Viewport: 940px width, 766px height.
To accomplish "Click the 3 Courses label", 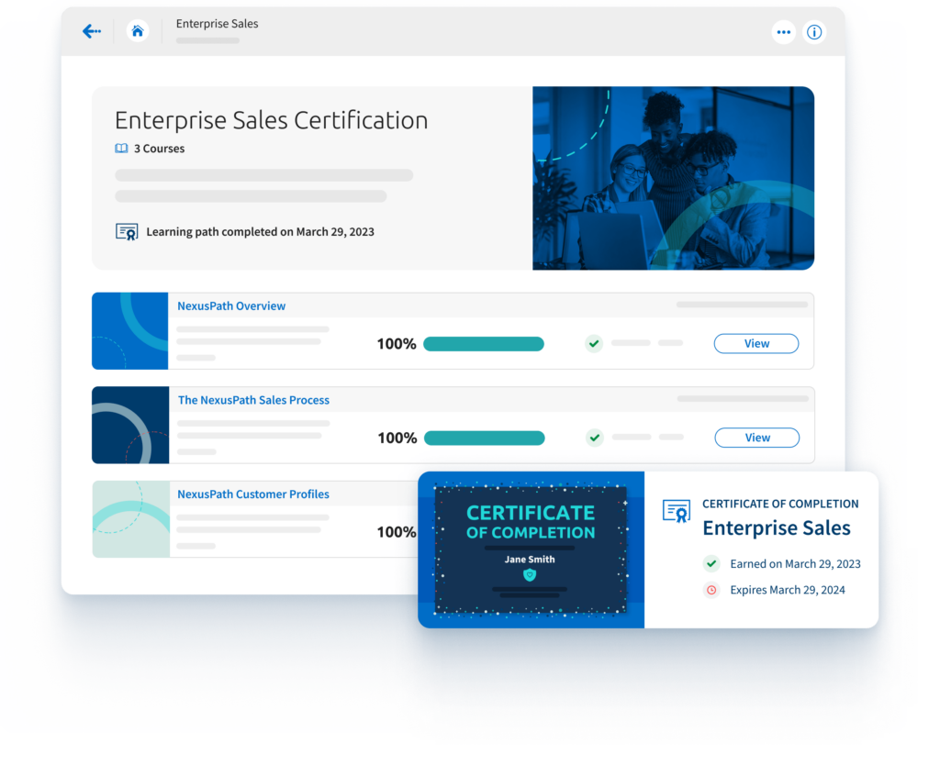I will [159, 149].
